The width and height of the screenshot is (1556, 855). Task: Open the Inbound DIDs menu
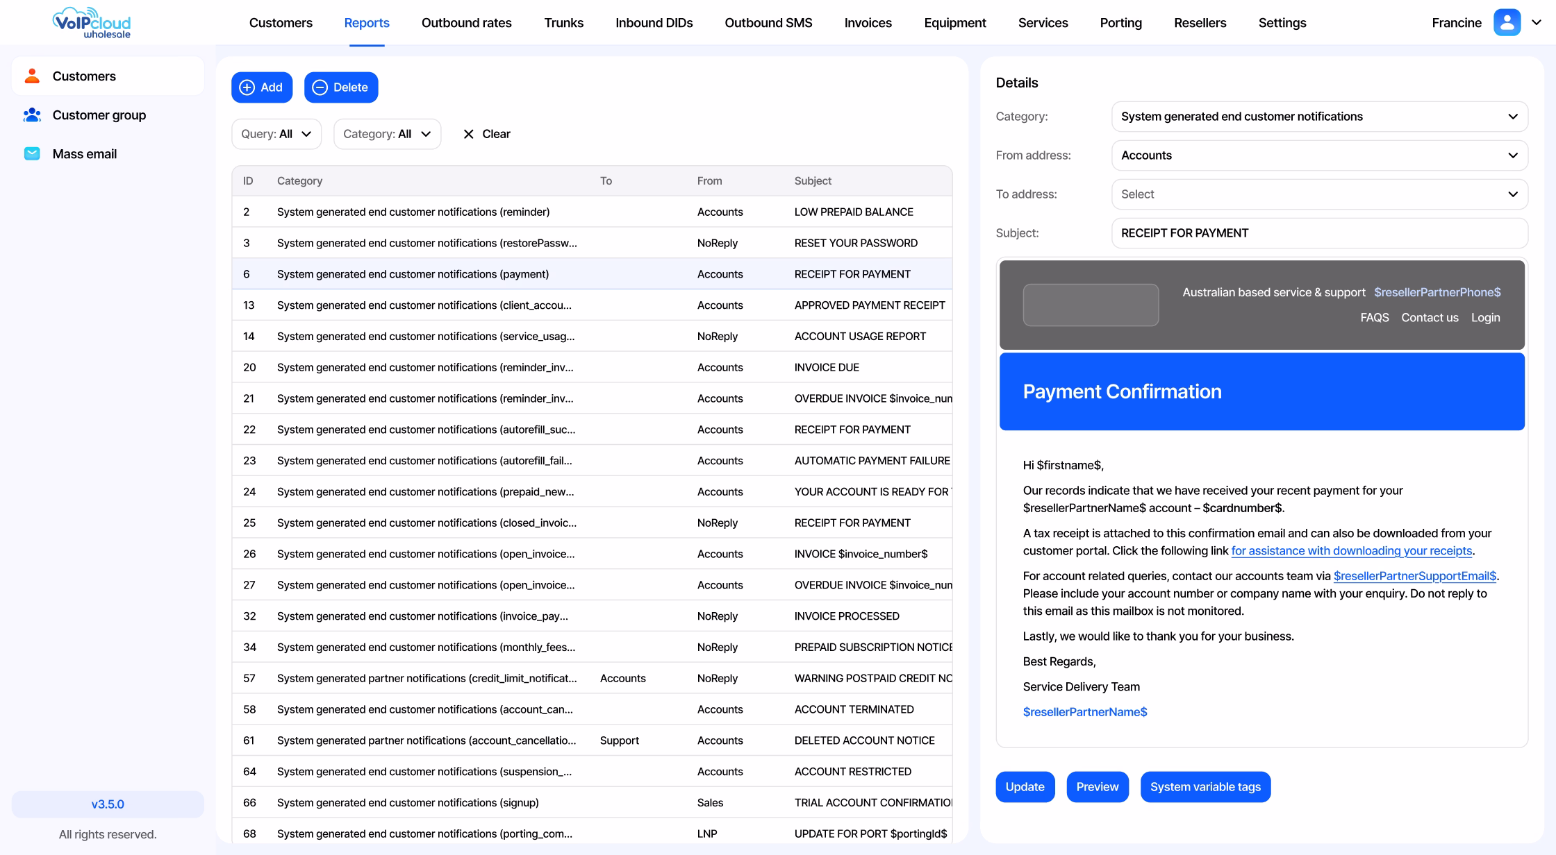654,23
